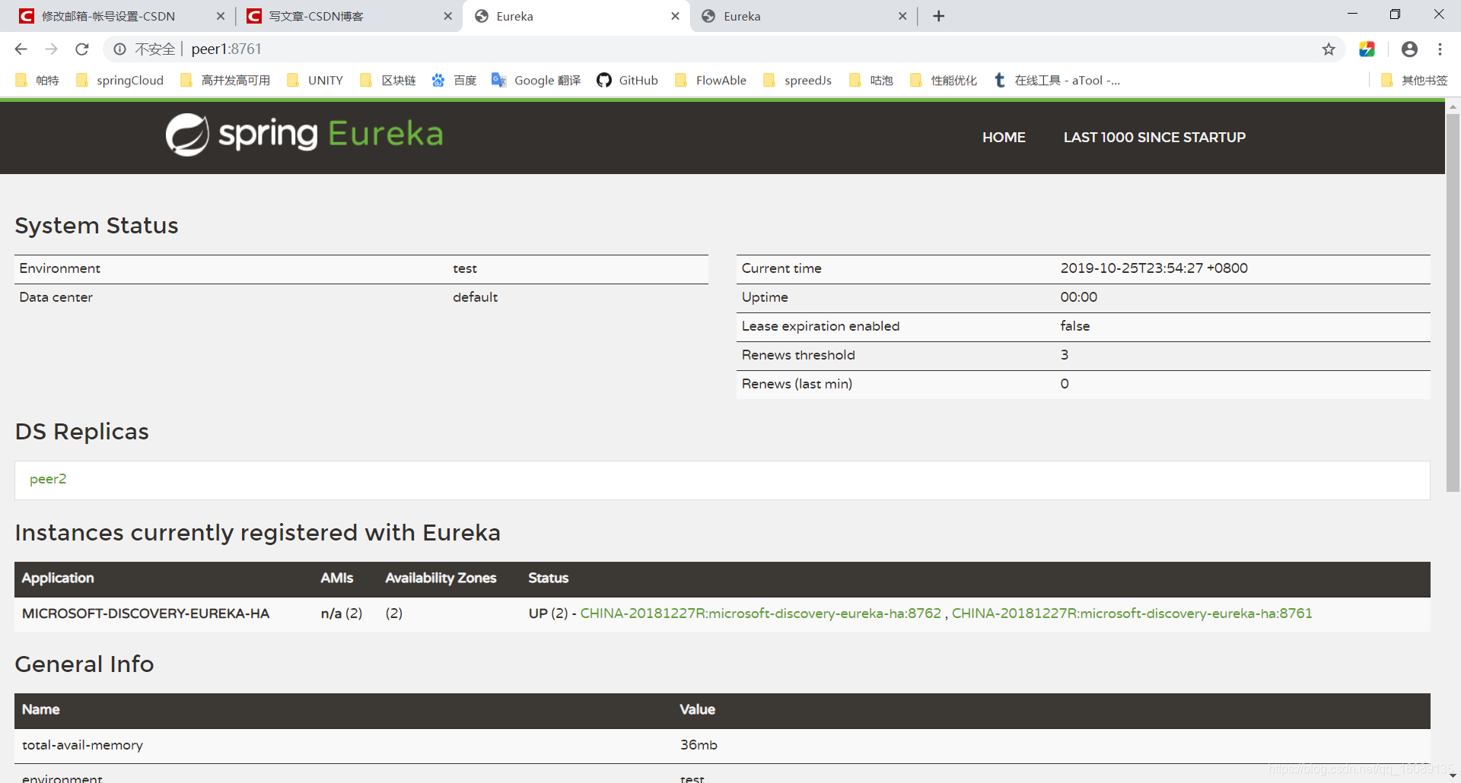
Task: Open the microsoft-discovery-eureka-ha:8762 instance link
Action: coord(760,613)
